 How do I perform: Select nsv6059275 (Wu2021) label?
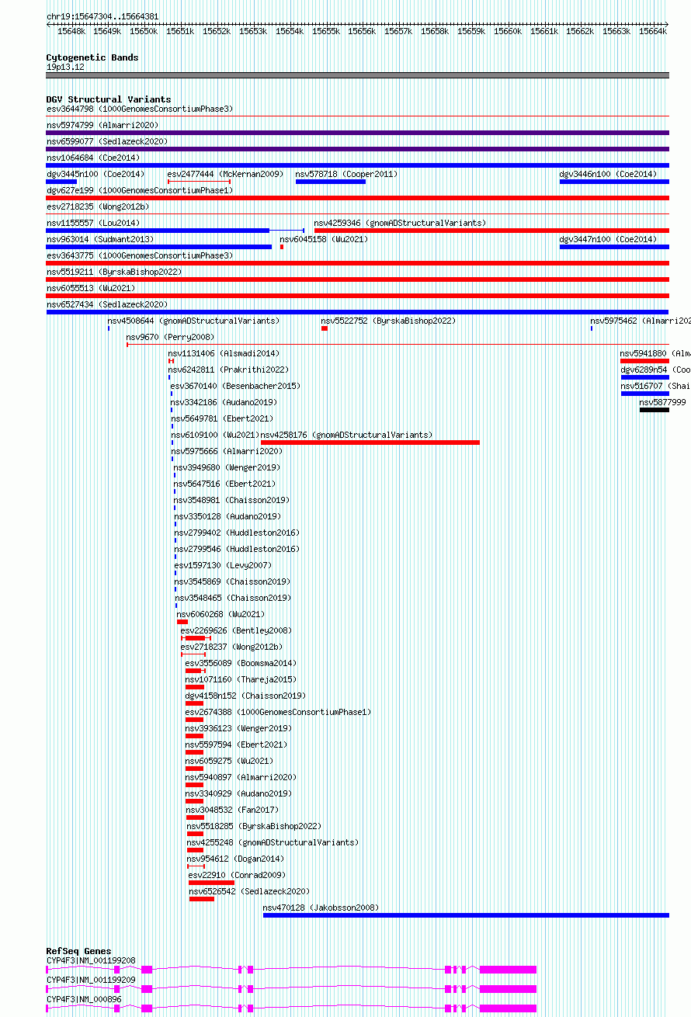click(230, 761)
